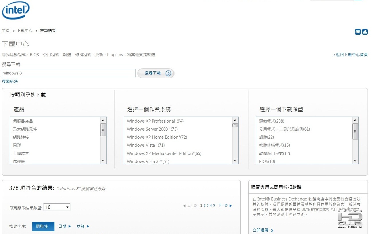The image size is (377, 234).
Task: Click product list scroll up arrow
Action: [103, 120]
